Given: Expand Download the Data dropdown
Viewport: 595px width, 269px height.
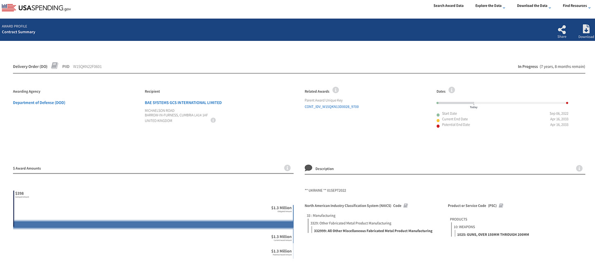Looking at the screenshot, I should tap(534, 6).
